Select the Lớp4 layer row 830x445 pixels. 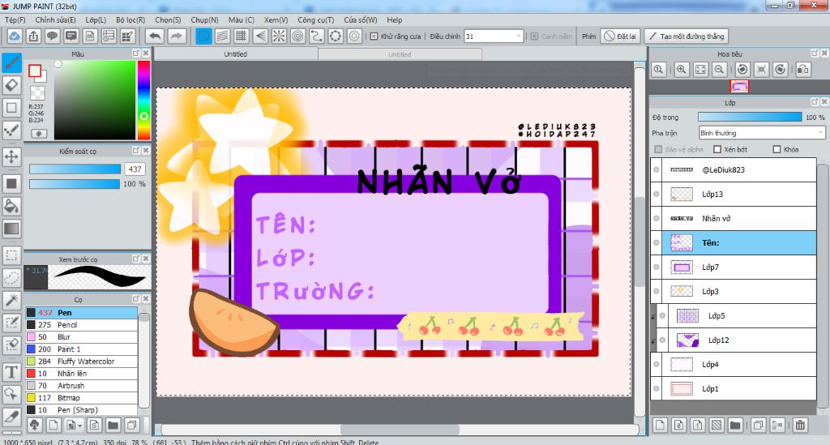tap(733, 365)
